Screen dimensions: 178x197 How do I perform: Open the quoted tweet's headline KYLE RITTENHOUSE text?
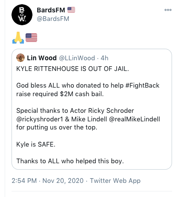(x=73, y=69)
